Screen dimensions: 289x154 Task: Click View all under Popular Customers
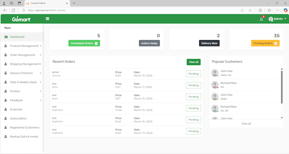click(246, 123)
